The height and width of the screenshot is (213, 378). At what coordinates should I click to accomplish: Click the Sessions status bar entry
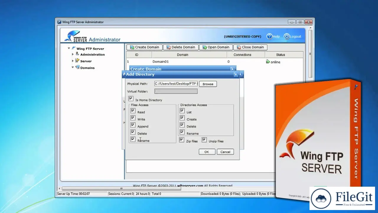(x=135, y=194)
